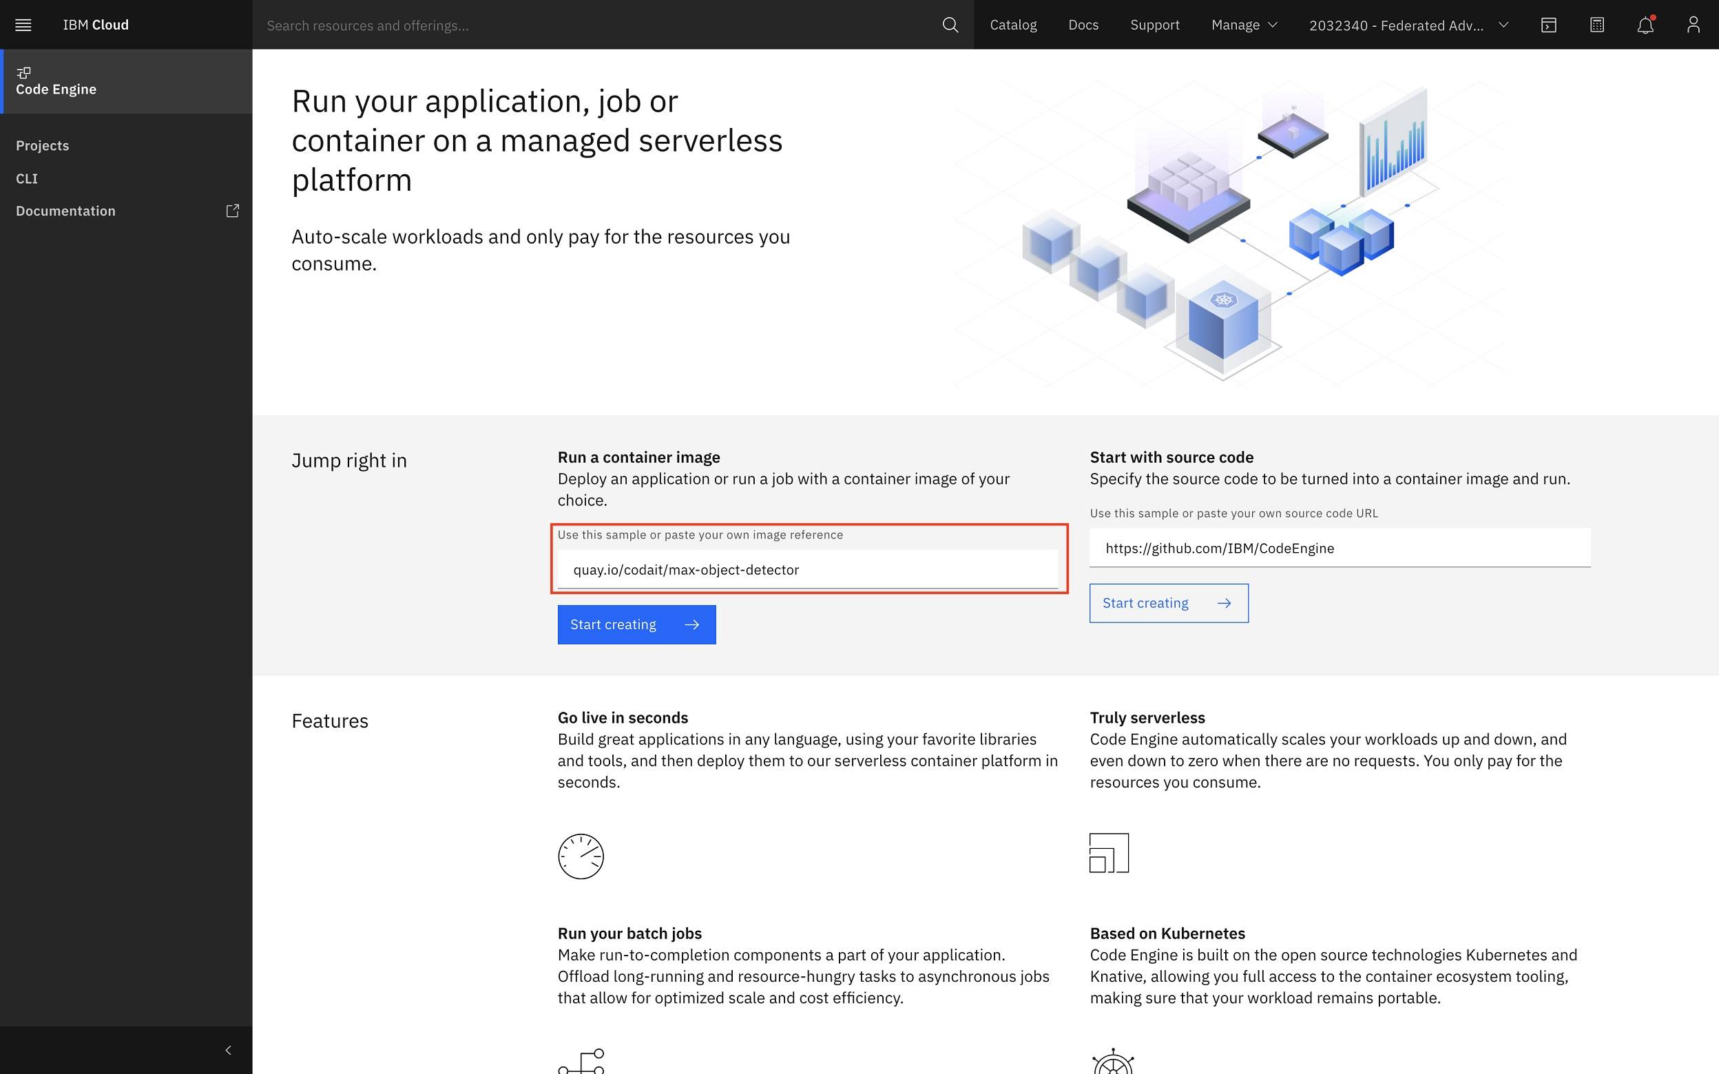Click the 'Auto-scale workloads' subtitle text

(x=541, y=250)
